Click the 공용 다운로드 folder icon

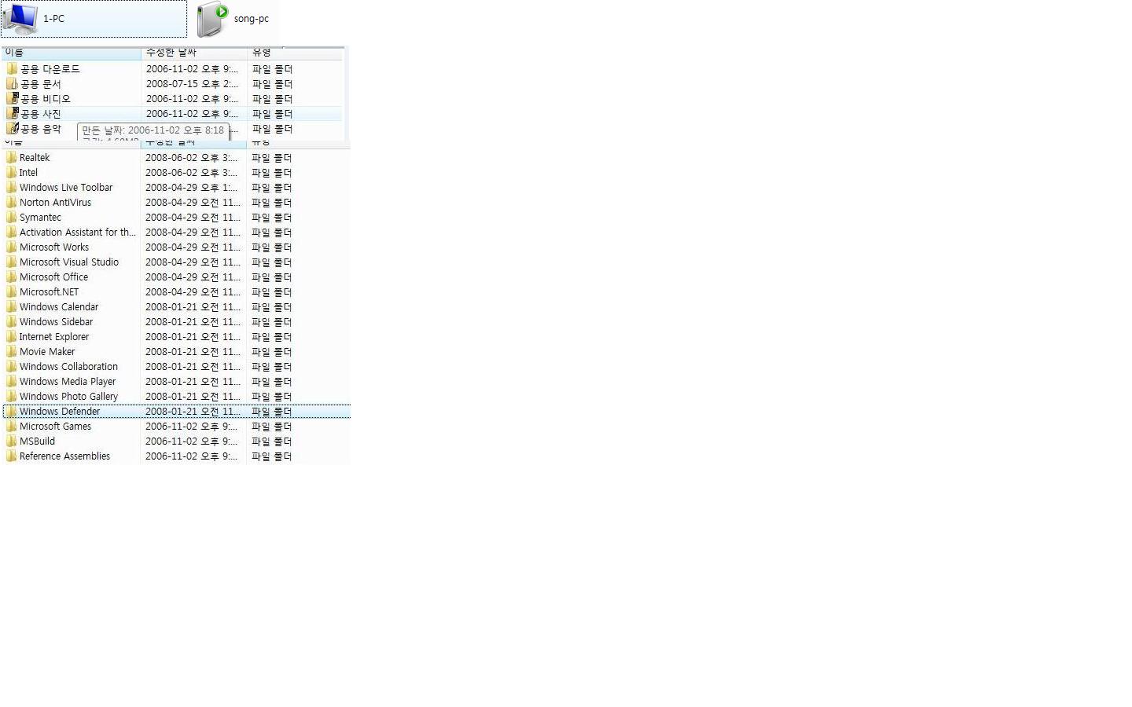point(12,69)
